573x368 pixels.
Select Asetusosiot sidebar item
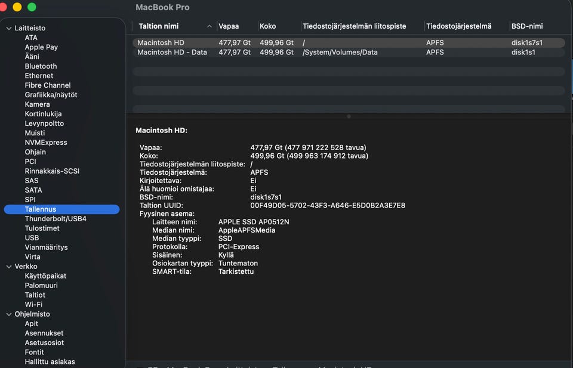tap(44, 342)
